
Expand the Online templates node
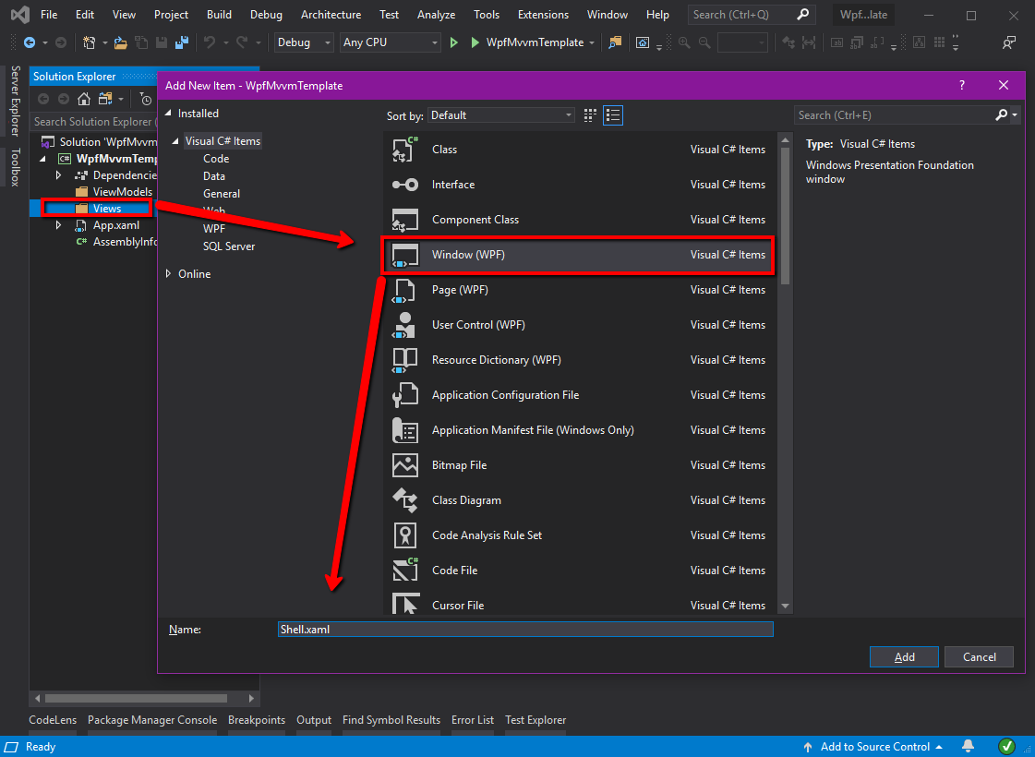pyautogui.click(x=168, y=274)
